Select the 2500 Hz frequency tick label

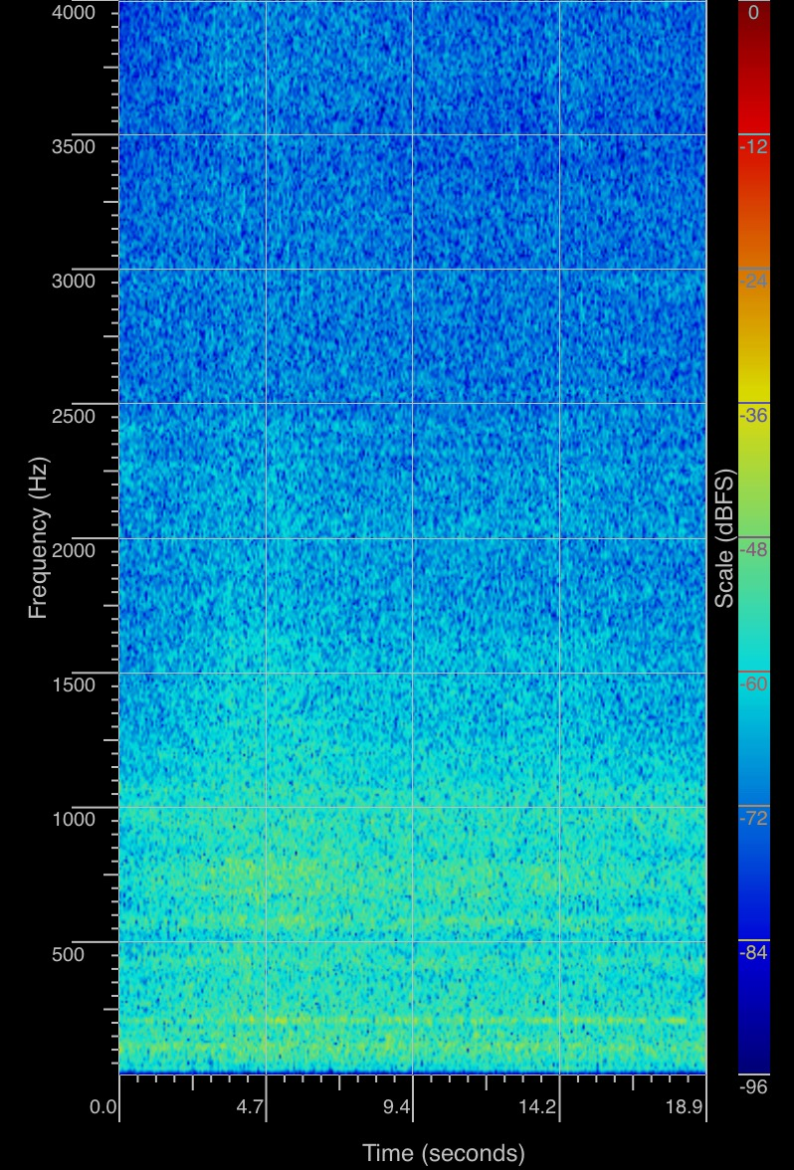point(74,416)
